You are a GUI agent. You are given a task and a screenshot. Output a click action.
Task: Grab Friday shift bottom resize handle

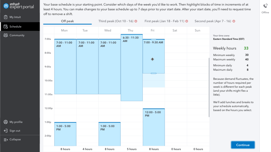[153, 73]
